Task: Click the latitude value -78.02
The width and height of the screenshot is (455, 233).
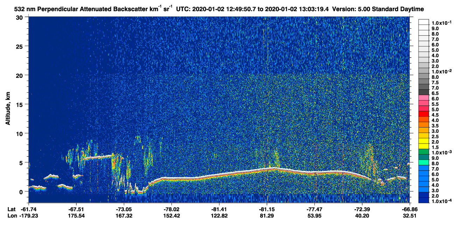Action: [171, 209]
